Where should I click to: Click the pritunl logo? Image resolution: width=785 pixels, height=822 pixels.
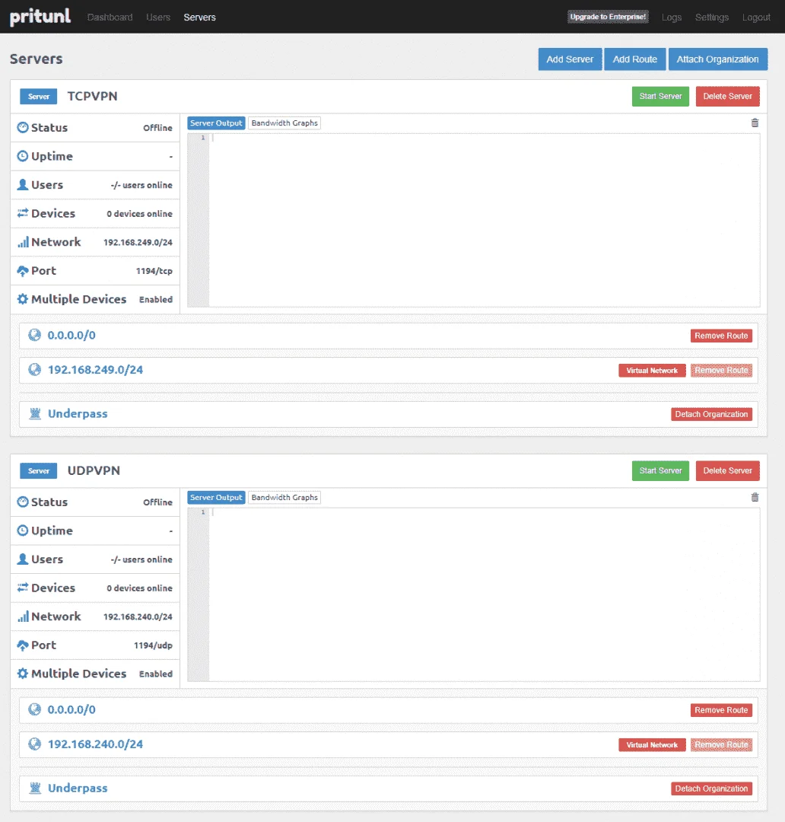click(40, 16)
